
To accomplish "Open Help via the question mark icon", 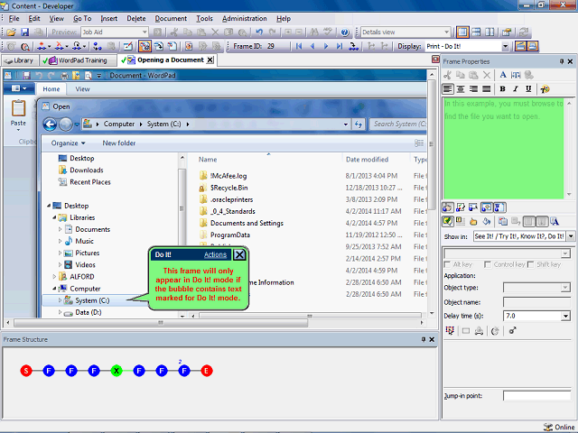I will [345, 32].
